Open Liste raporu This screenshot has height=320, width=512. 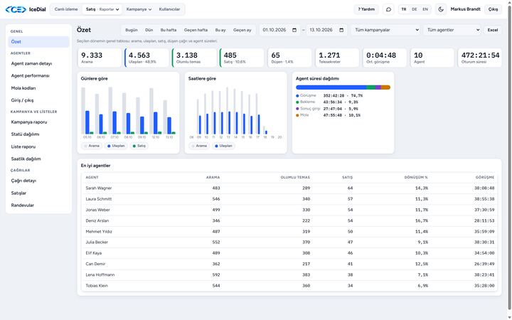(38, 147)
